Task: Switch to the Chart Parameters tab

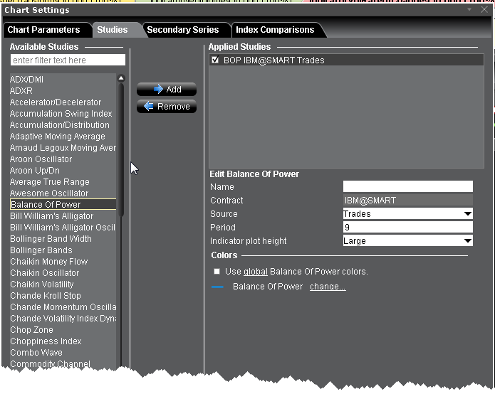Action: 43,30
